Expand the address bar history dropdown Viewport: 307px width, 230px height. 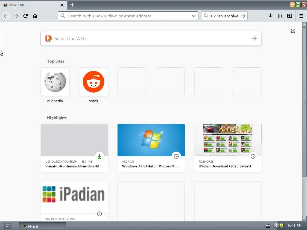(x=194, y=16)
